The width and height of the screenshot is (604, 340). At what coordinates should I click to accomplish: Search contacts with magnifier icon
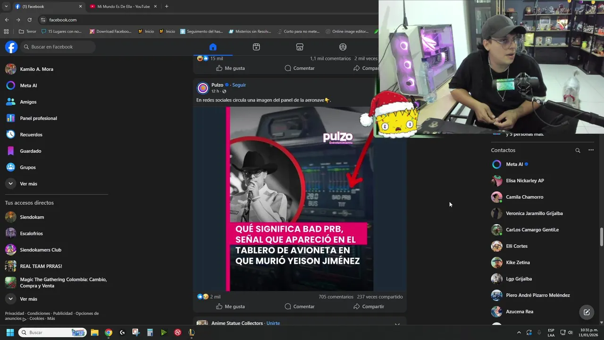coord(578,150)
